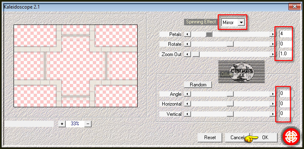304x149 pixels.
Task: Click the Vertical slider left arrow
Action: [x=187, y=114]
